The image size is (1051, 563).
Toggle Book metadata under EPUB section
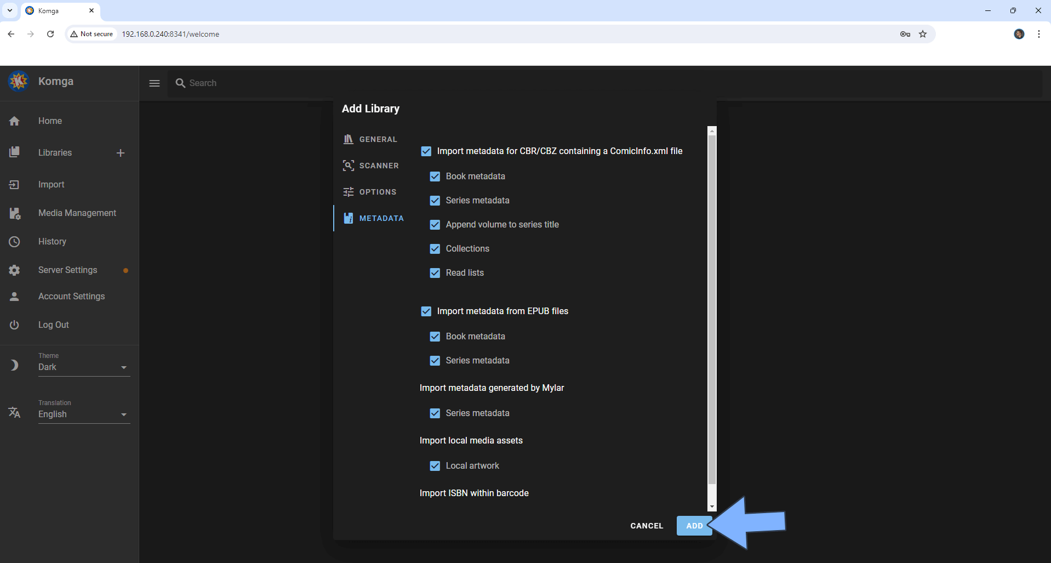435,337
